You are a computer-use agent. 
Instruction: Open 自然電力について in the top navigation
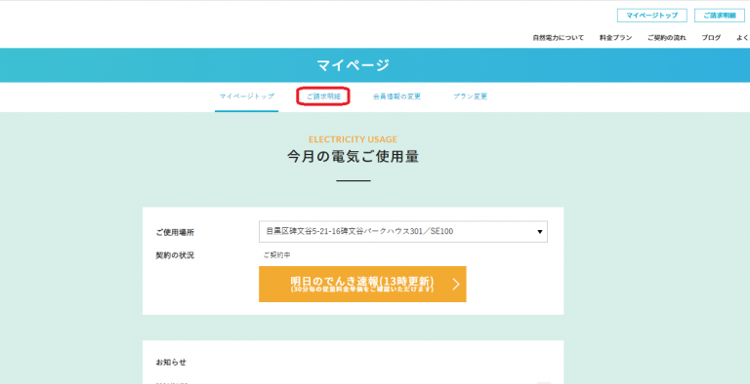(559, 38)
